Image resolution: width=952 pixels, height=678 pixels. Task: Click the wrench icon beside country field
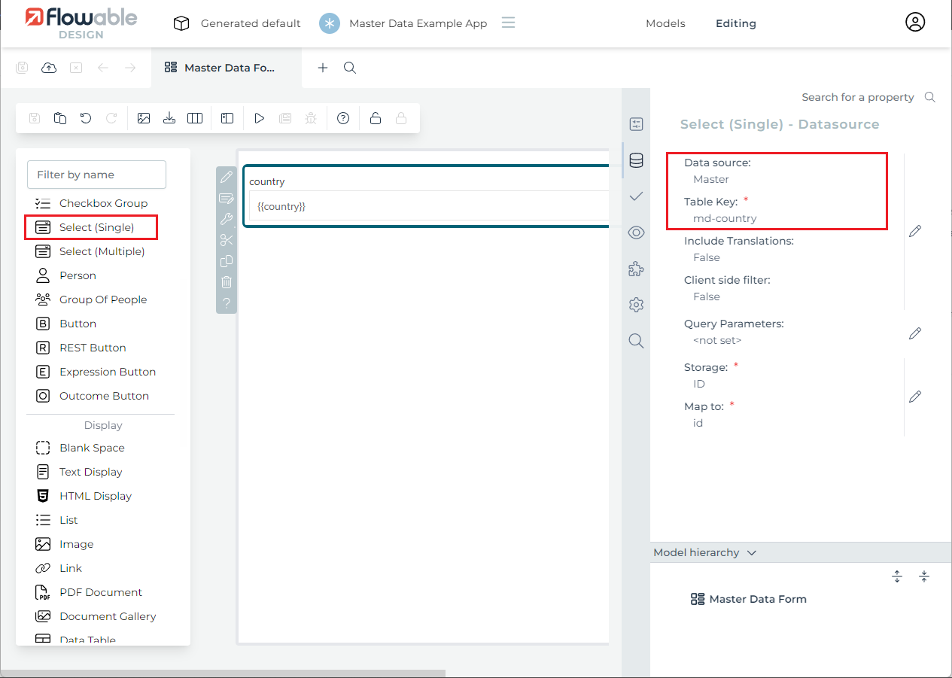pos(227,220)
